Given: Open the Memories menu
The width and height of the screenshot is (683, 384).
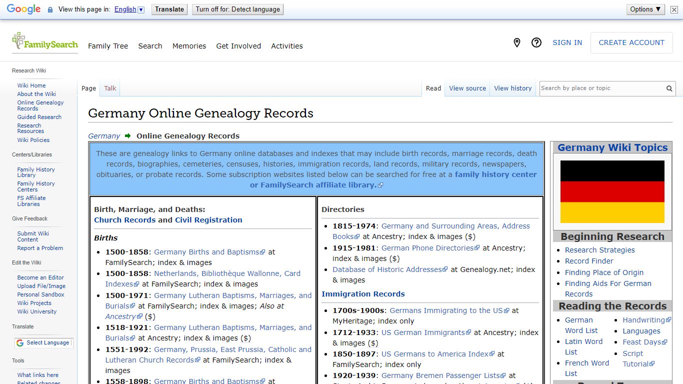Looking at the screenshot, I should coord(189,46).
